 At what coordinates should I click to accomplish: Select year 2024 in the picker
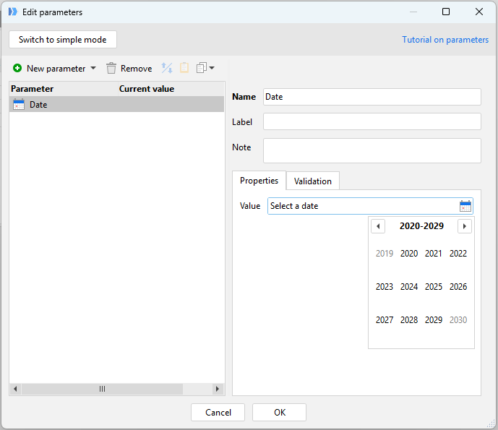pyautogui.click(x=409, y=287)
